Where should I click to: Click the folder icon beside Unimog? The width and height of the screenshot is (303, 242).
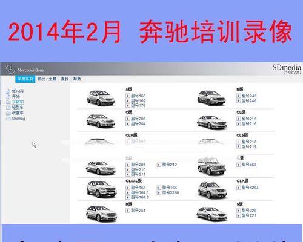pyautogui.click(x=8, y=119)
